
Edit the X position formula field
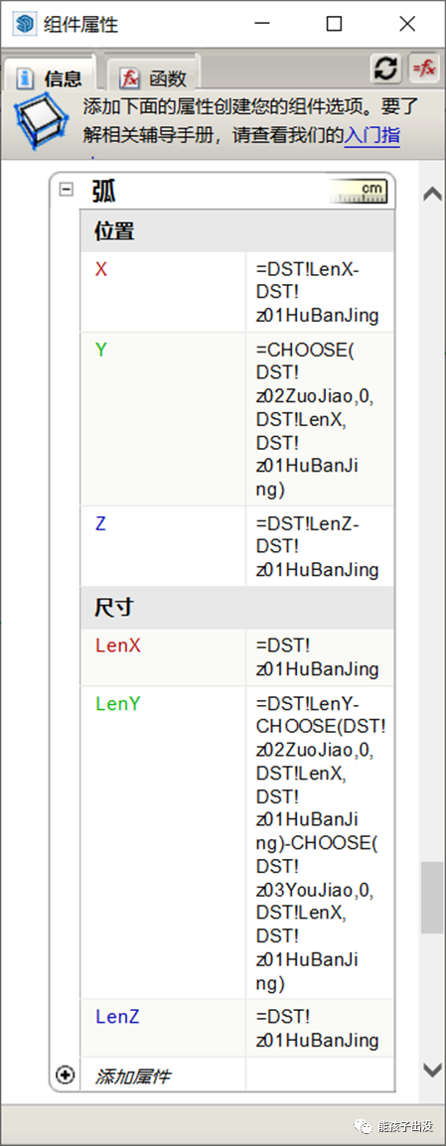[320, 292]
